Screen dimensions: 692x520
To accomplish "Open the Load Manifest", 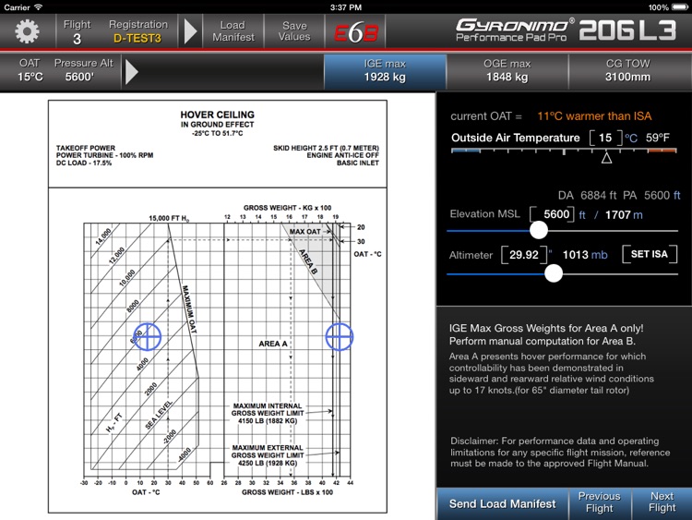I will [233, 31].
